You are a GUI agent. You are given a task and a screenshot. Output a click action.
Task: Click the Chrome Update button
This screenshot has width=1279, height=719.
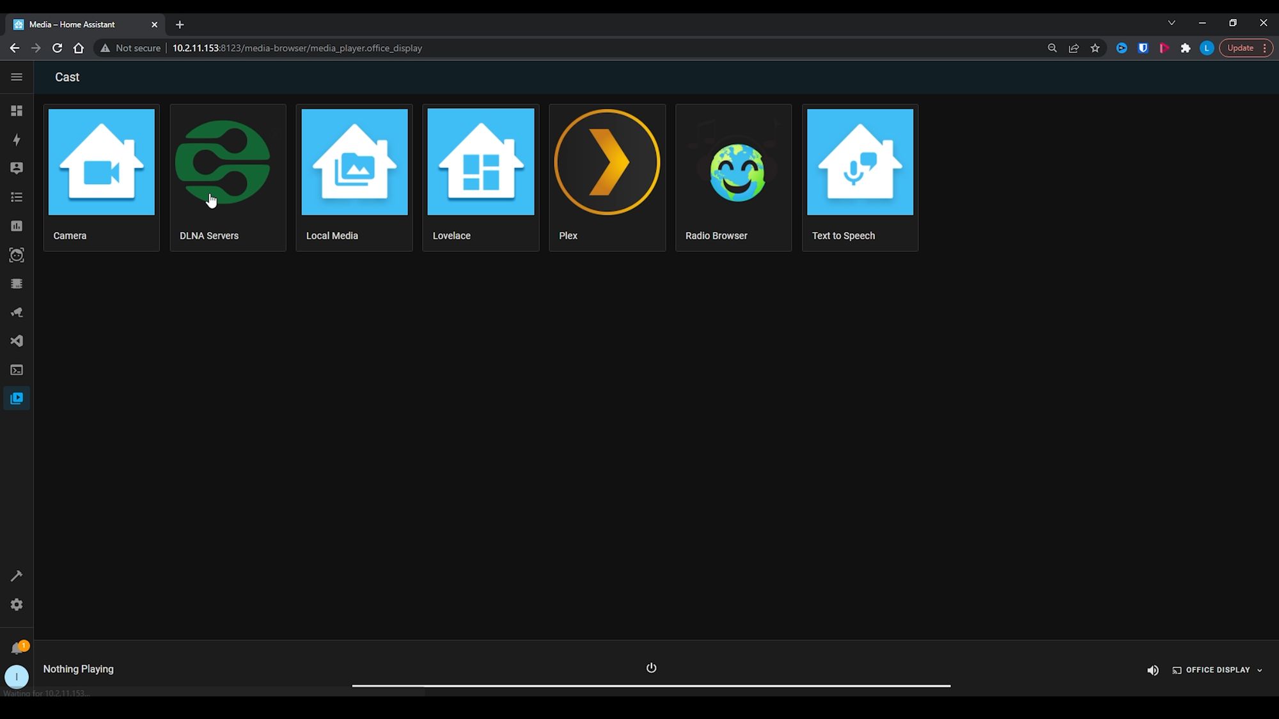[1246, 48]
